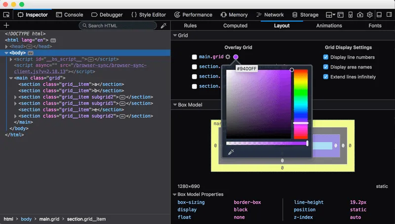Screen dimensions: 395x224
Task: Click the body element event badge
Action: tap(31, 53)
